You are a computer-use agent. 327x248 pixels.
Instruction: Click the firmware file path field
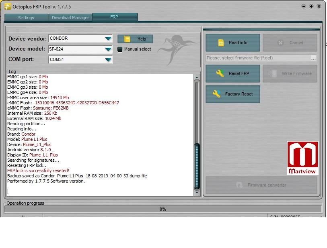[258, 58]
